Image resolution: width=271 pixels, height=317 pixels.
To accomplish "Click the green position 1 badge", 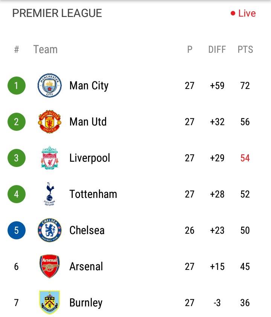I will [17, 86].
